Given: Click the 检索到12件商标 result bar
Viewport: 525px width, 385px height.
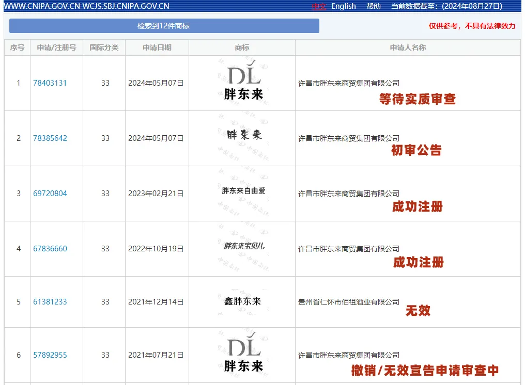Looking at the screenshot, I should [x=164, y=26].
